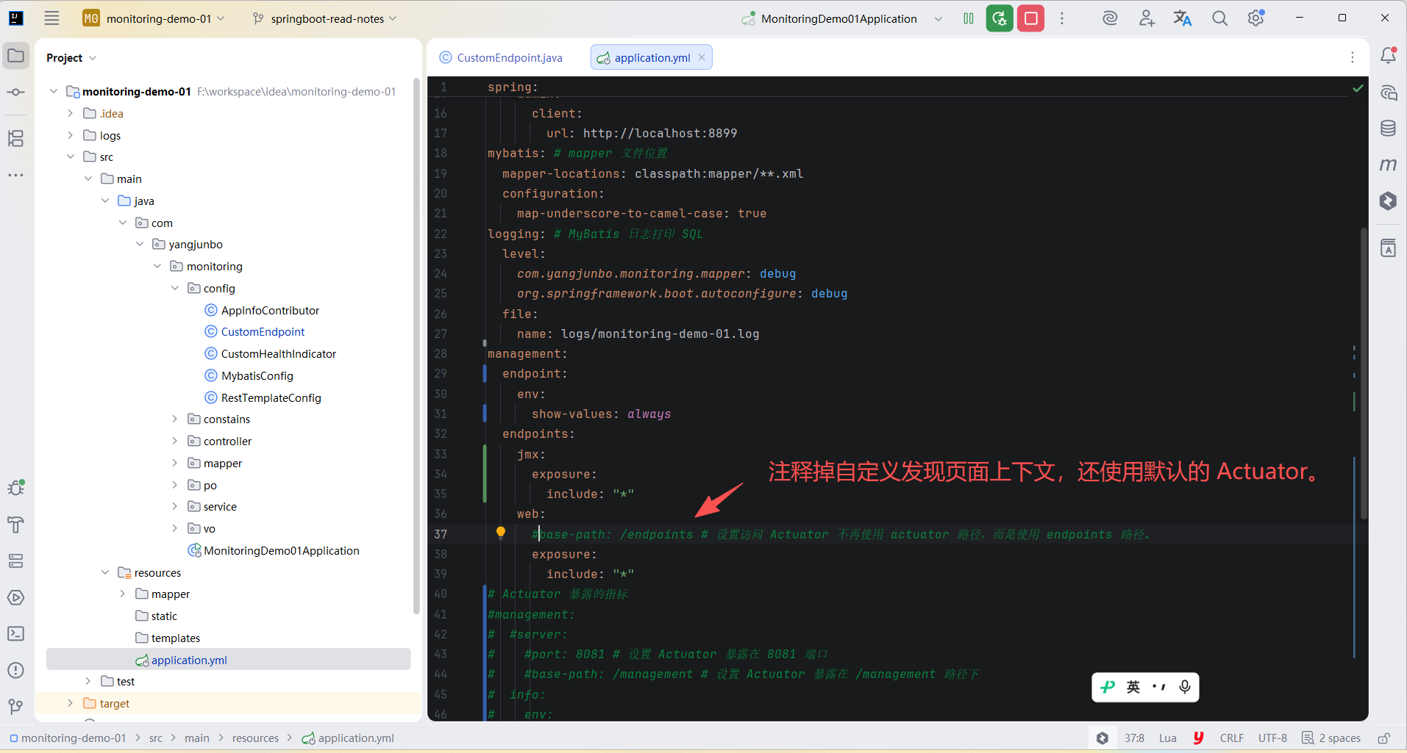Click the green inspection checkmark
Image resolution: width=1407 pixels, height=753 pixels.
coord(1358,88)
